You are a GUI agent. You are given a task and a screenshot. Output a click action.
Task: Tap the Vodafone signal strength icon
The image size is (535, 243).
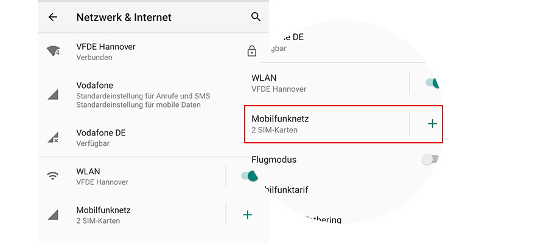coord(54,95)
